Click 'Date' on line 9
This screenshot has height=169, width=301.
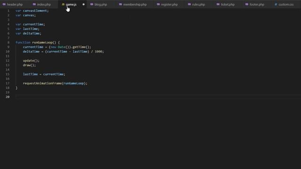(62, 47)
